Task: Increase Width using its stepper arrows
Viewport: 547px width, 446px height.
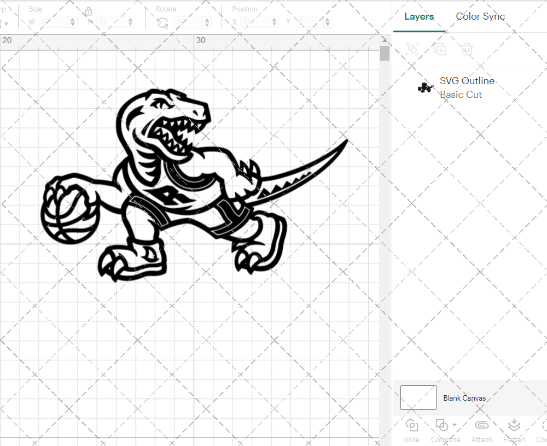Action: [x=72, y=22]
